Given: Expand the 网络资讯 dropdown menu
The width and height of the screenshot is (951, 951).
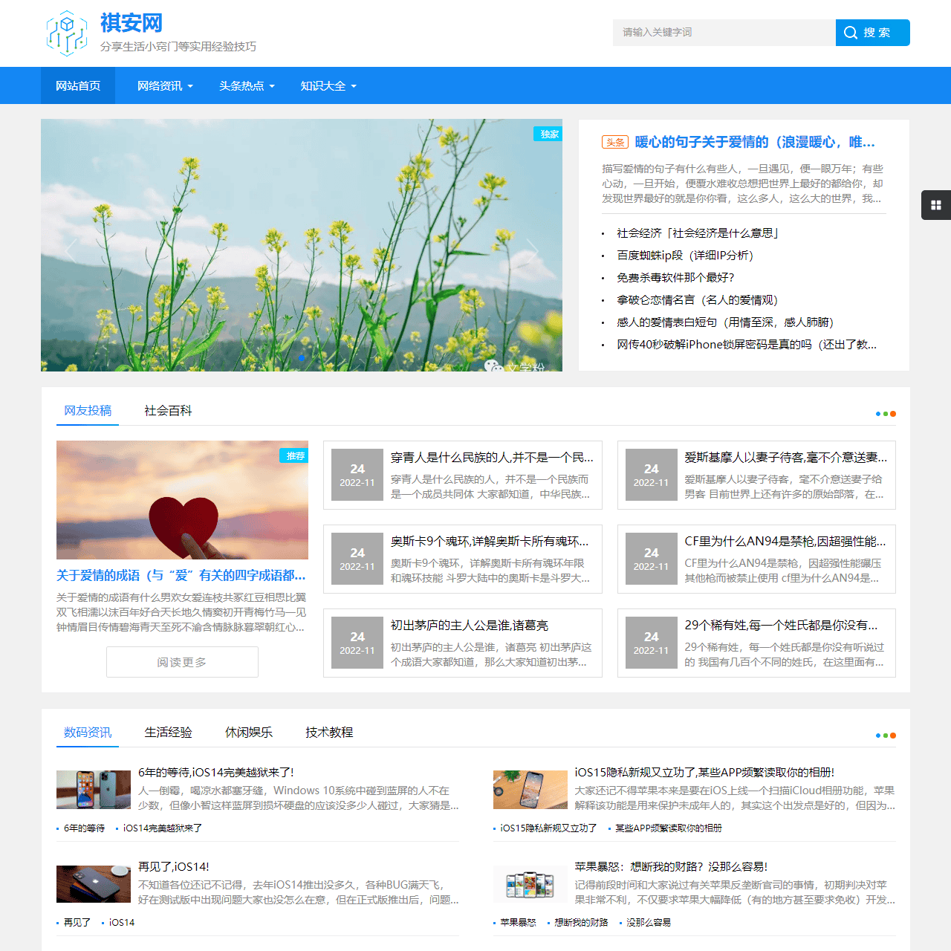Looking at the screenshot, I should pyautogui.click(x=165, y=86).
